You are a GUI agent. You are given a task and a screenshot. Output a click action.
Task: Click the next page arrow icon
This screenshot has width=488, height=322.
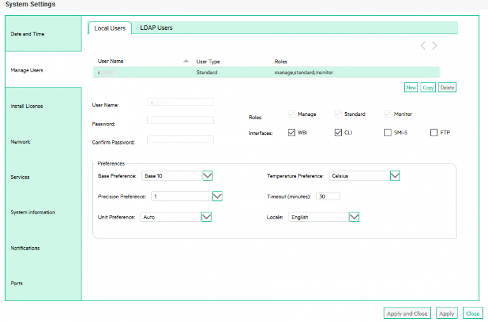click(x=435, y=46)
